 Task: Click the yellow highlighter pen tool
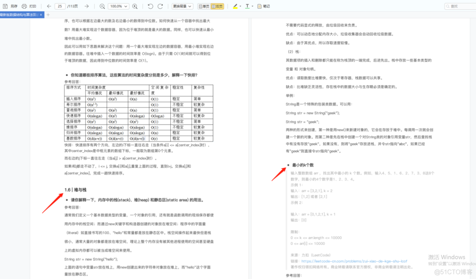coord(236,6)
